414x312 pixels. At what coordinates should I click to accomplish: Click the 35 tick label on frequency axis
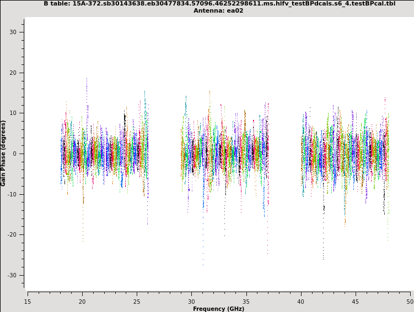coord(246,301)
